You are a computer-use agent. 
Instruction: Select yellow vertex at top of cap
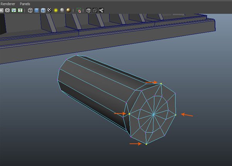[161, 84]
